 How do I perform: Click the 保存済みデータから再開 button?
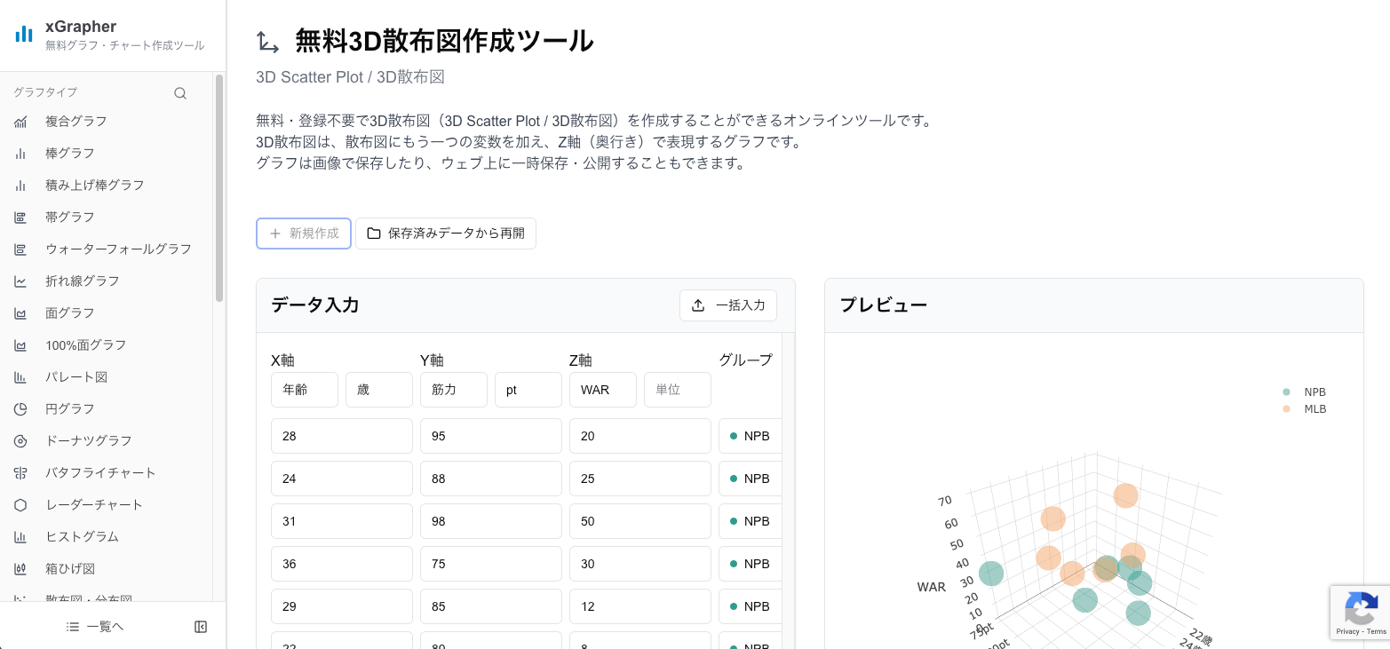[x=446, y=233]
